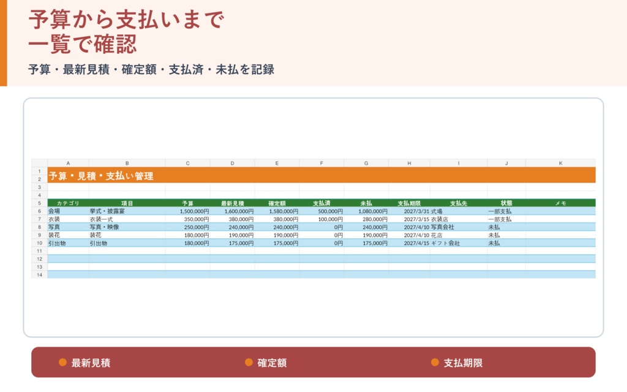Select the 写真・映像 item cell
This screenshot has width=627, height=392.
tap(127, 227)
